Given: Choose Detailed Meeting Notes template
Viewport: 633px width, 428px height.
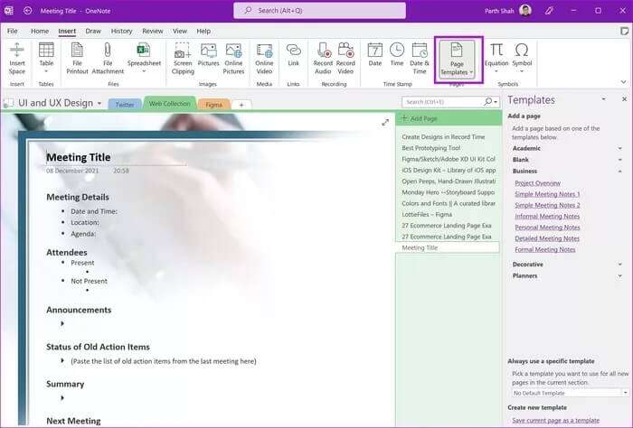Looking at the screenshot, I should click(x=547, y=238).
